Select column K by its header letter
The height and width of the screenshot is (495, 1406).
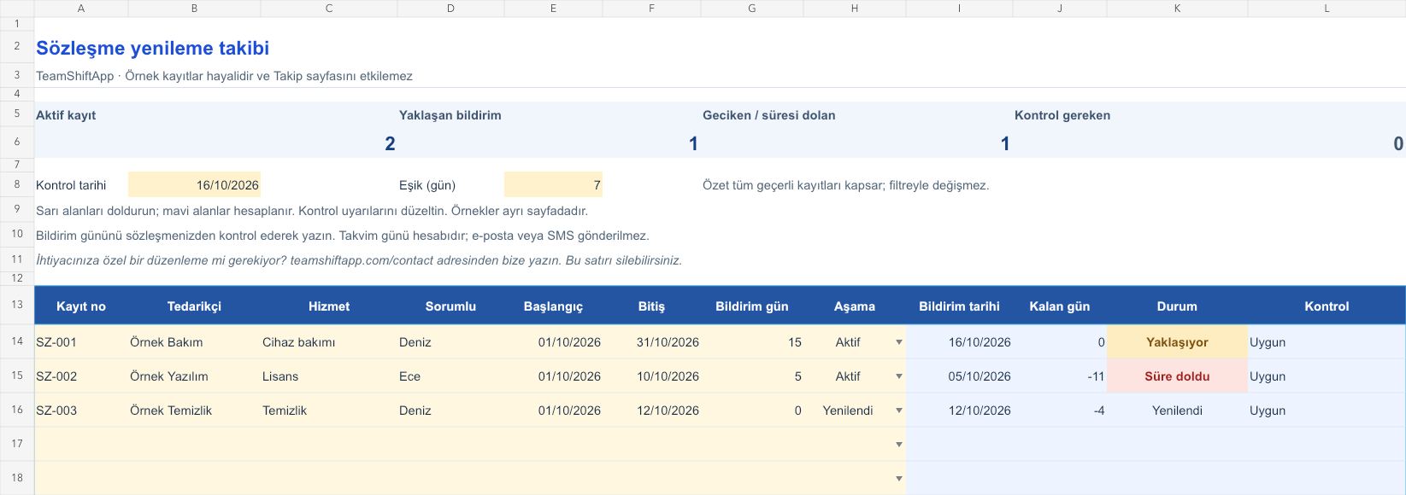coord(1177,9)
